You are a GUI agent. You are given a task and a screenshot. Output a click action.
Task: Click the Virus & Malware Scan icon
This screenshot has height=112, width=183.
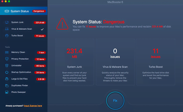tap(7, 29)
